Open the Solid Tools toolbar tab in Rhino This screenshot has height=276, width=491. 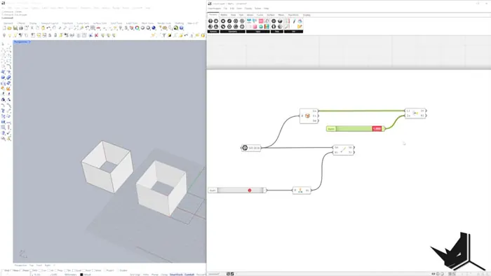(x=116, y=23)
